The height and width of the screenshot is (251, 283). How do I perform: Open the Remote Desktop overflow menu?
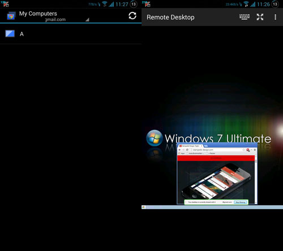(275, 17)
